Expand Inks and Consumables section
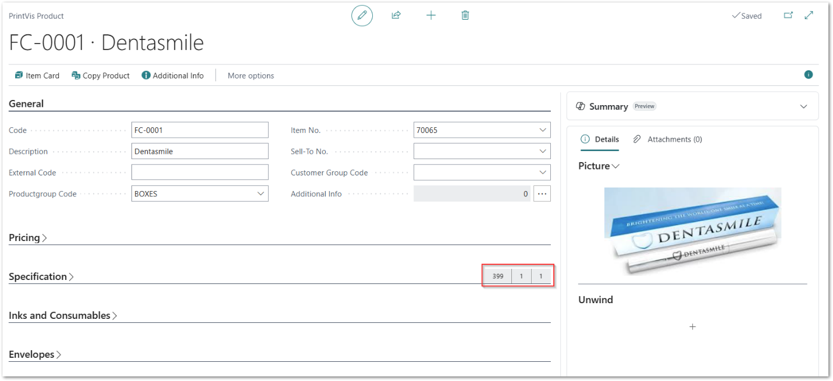This screenshot has width=833, height=381. click(63, 315)
